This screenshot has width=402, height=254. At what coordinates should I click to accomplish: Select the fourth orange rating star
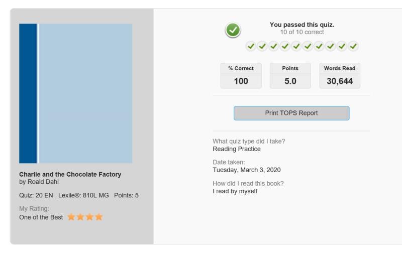coord(98,217)
